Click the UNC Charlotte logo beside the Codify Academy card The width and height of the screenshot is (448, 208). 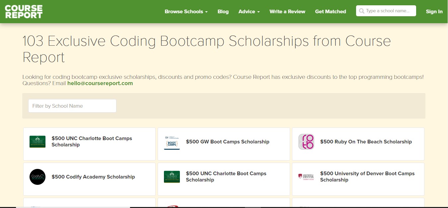172,177
